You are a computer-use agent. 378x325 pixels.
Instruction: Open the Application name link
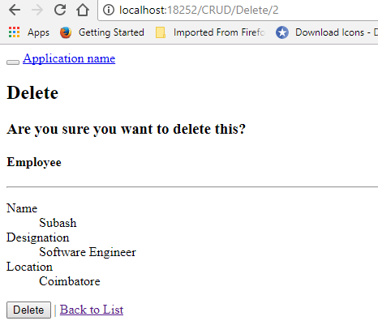click(x=69, y=58)
